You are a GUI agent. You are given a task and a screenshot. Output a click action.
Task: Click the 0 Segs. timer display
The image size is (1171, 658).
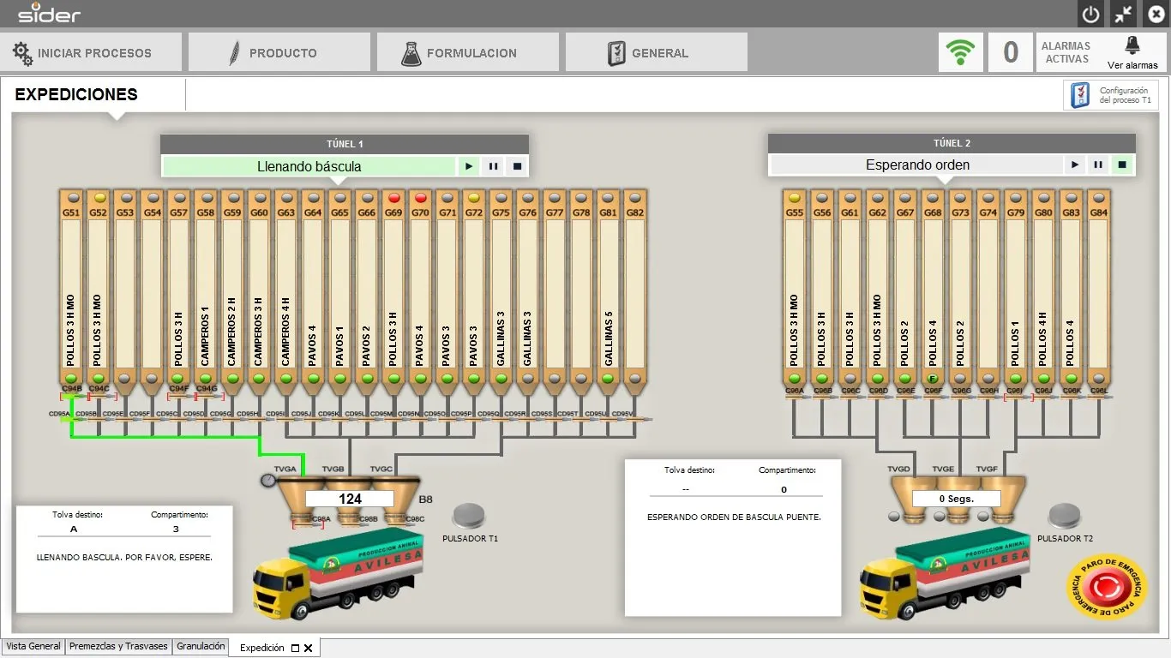click(955, 499)
